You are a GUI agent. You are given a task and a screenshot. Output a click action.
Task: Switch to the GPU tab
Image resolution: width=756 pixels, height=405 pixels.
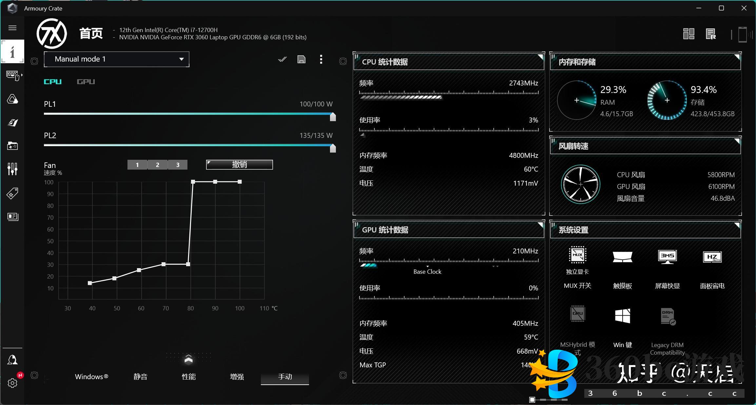86,82
